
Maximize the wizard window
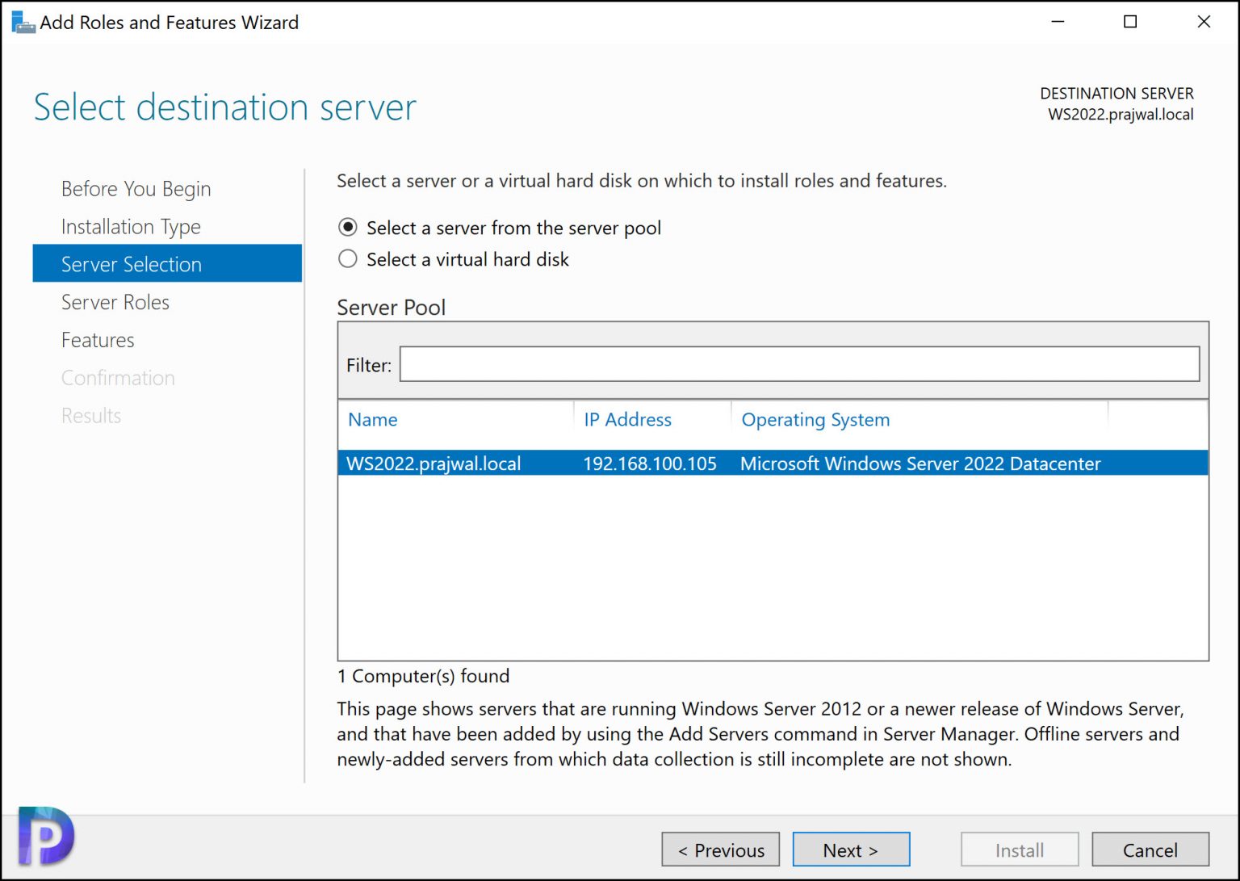[x=1130, y=22]
